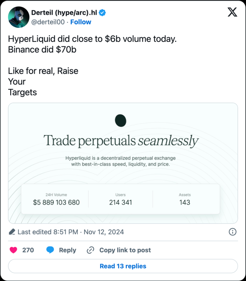Click the Reply label
Viewport: 246px width, 281px height.
click(x=67, y=250)
